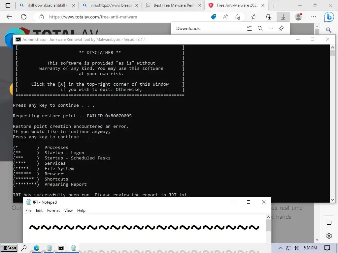Click the JRT console scrollbar up arrow
This screenshot has height=253, width=338.
coord(332,47)
